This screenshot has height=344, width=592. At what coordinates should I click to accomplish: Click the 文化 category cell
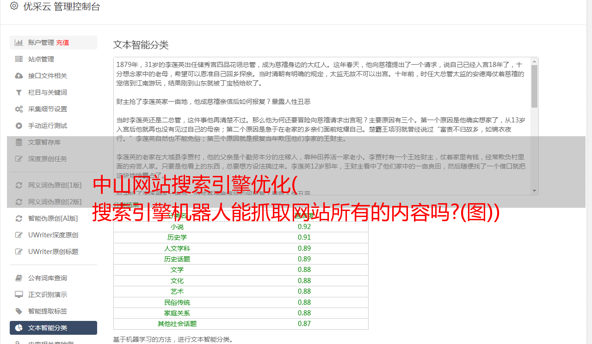(177, 281)
